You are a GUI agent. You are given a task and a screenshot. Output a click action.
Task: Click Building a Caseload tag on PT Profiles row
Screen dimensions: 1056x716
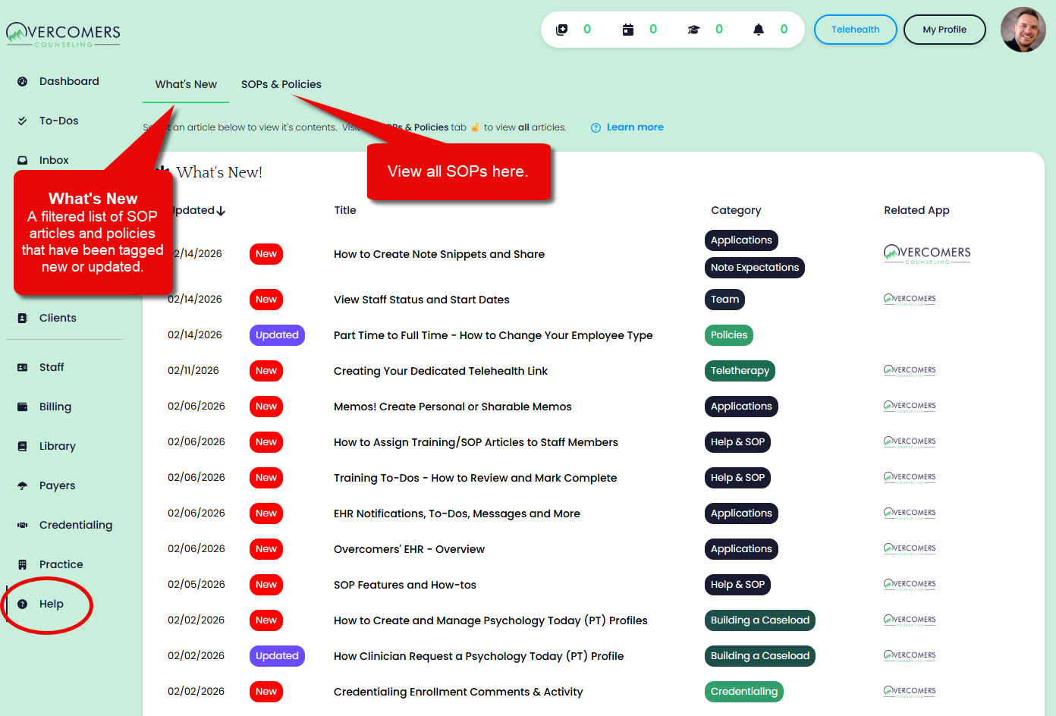coord(760,620)
